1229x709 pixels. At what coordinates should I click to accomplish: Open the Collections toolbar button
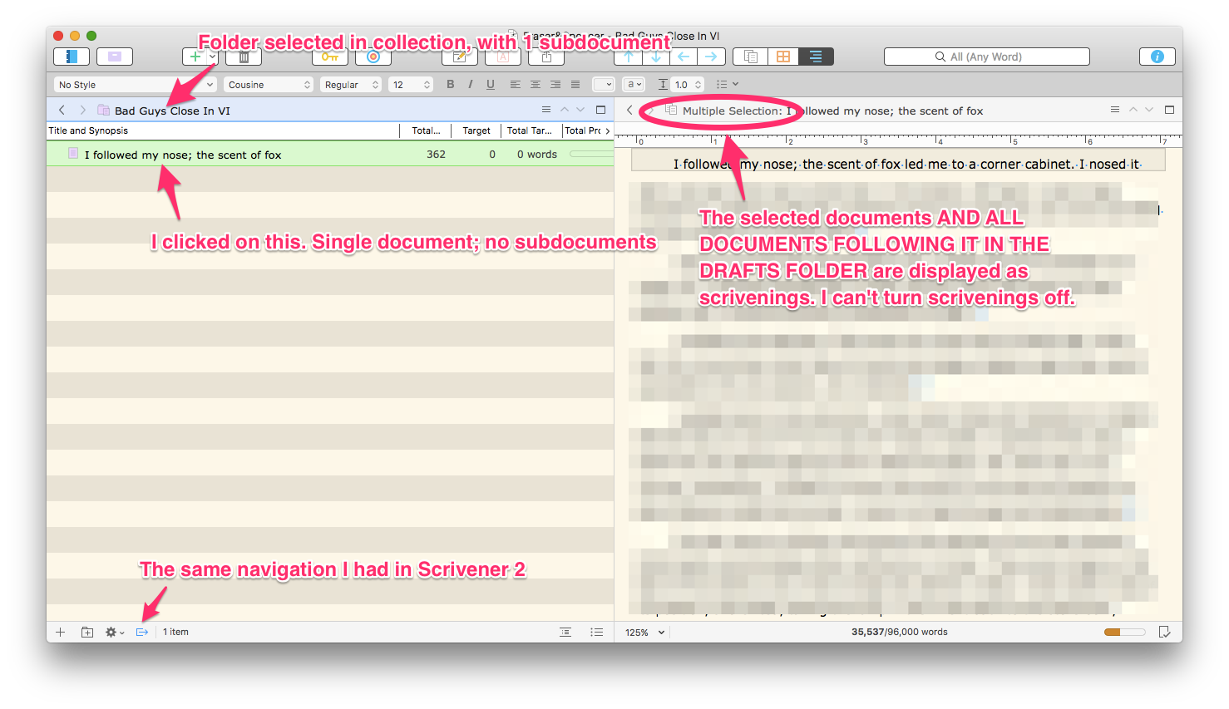click(x=115, y=57)
